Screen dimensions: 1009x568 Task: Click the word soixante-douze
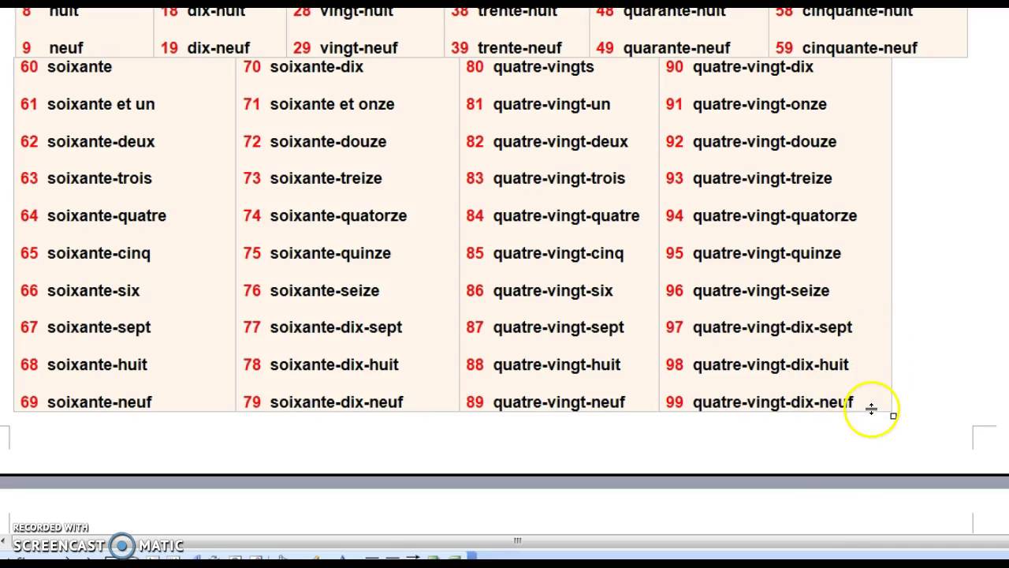point(328,142)
